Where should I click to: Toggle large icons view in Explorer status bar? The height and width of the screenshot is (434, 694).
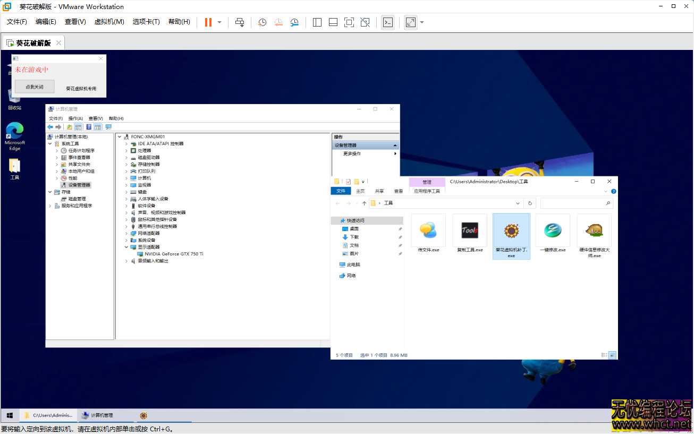point(612,355)
